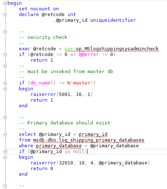Click the uniqueidentifier data type keyword
167x189 pixels.
click(x=113, y=20)
